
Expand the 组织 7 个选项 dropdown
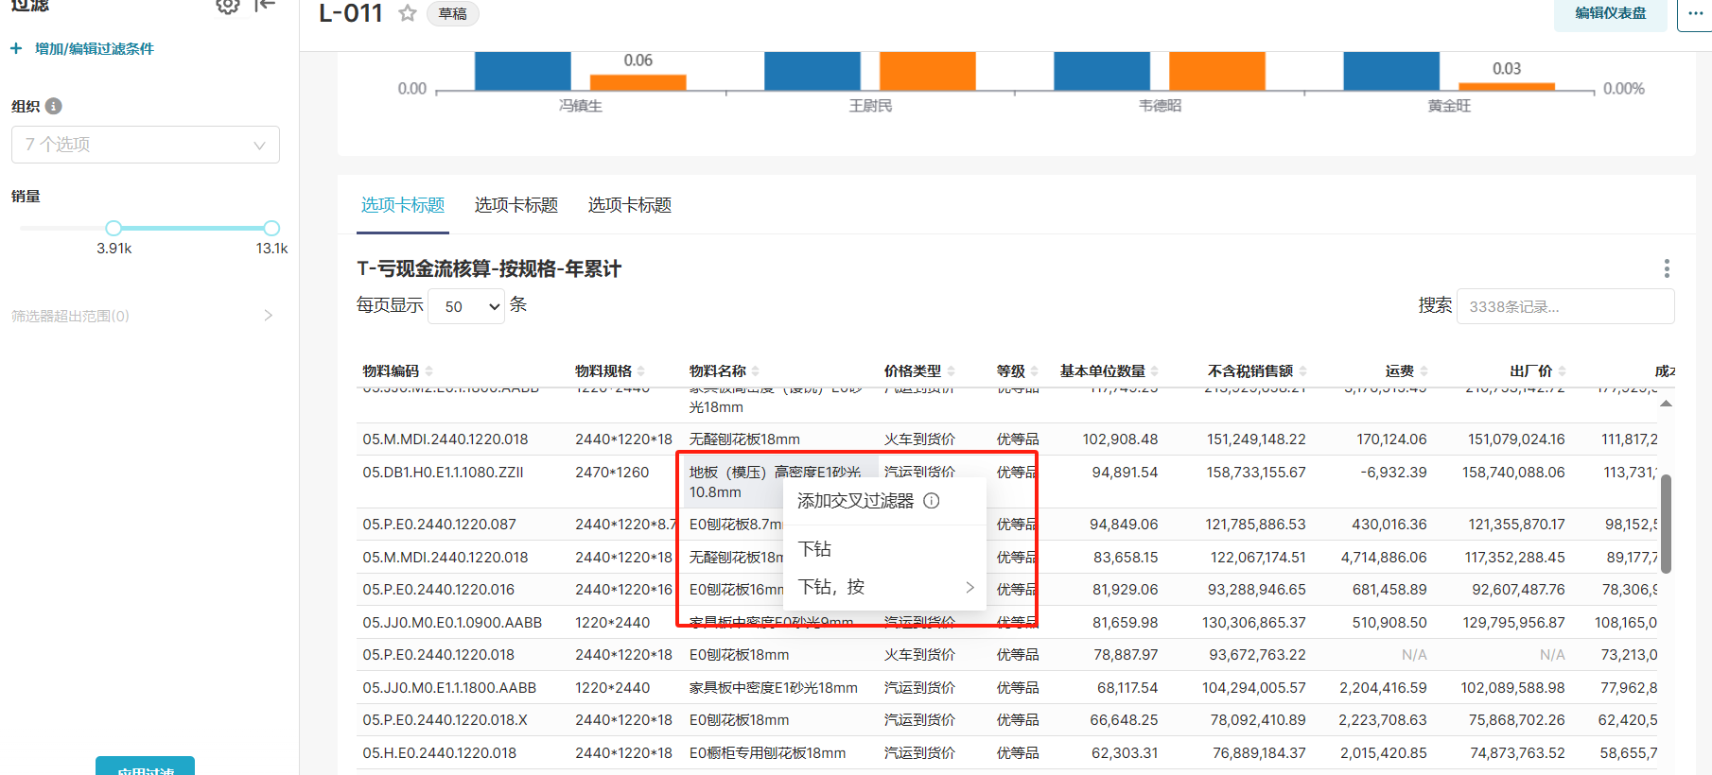point(146,145)
